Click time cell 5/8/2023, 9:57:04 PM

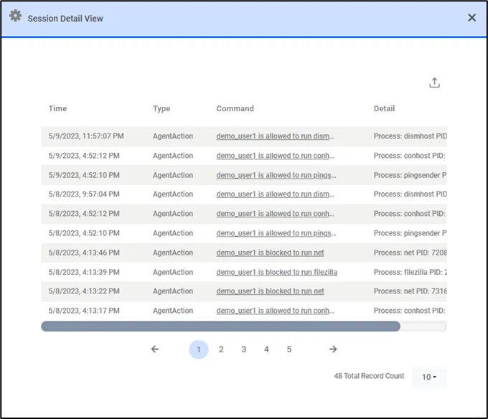[84, 194]
